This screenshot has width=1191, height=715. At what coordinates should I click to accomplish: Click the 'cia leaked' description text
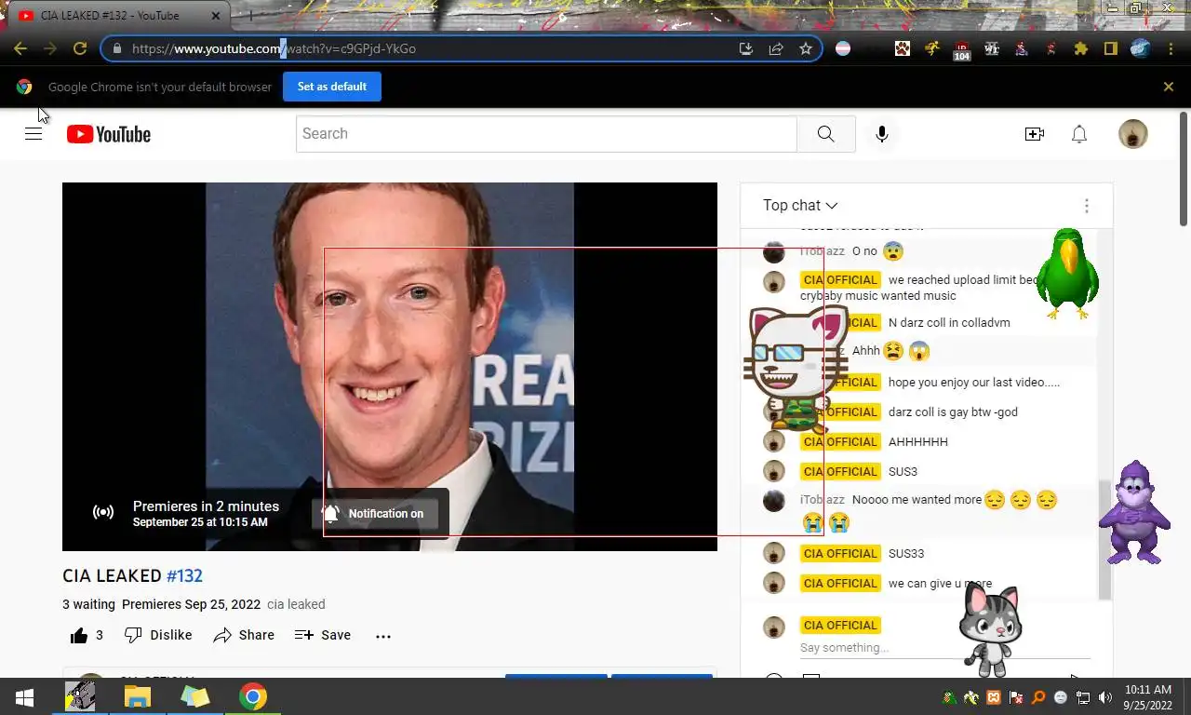(296, 604)
